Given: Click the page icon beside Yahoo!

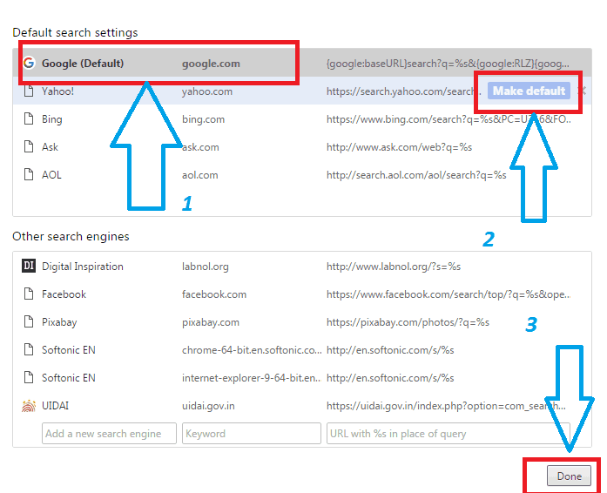Looking at the screenshot, I should click(x=29, y=91).
